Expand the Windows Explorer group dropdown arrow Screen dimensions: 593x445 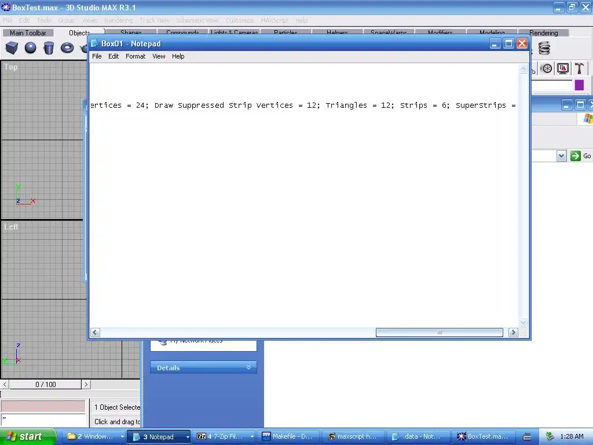122,437
